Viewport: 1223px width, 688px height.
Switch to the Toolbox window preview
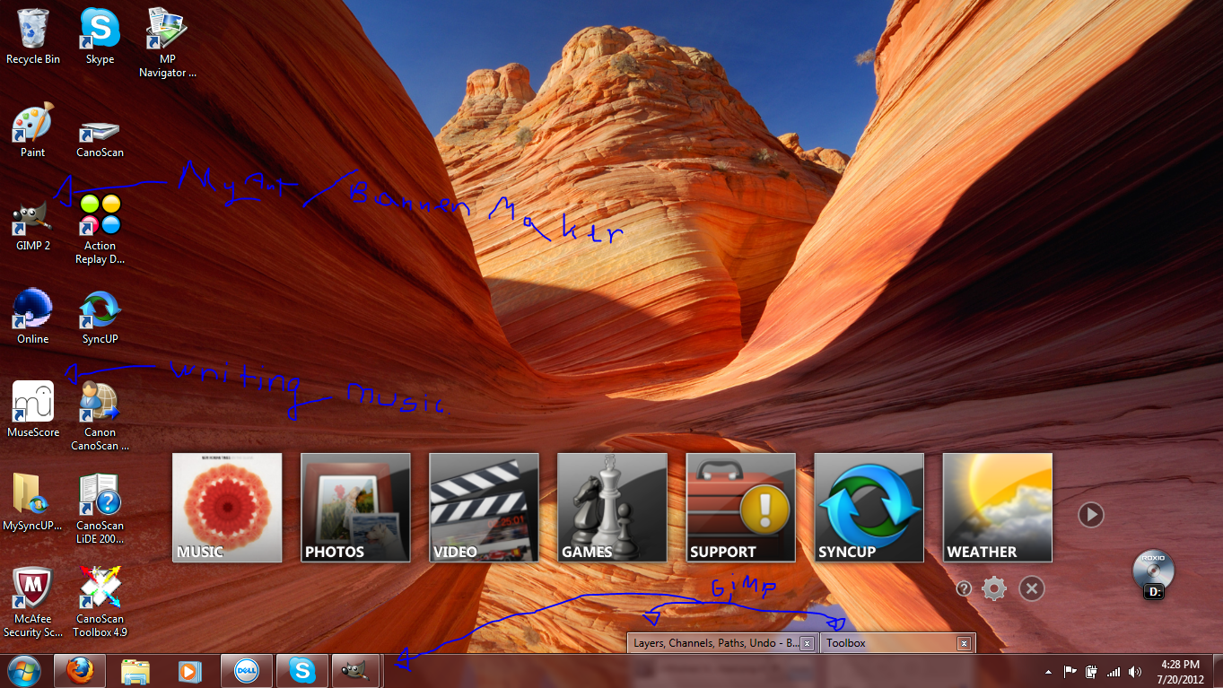tap(888, 643)
